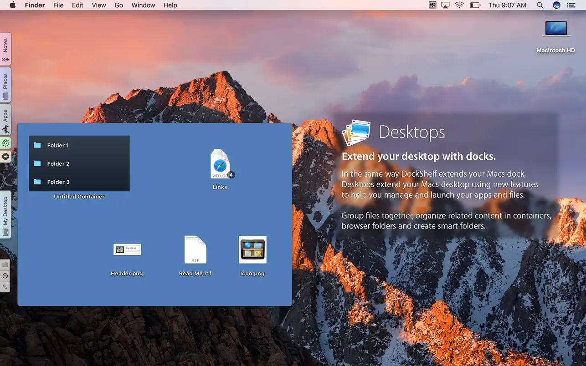This screenshot has height=366, width=586.
Task: Open the Macintosh HD drive icon
Action: (555, 30)
